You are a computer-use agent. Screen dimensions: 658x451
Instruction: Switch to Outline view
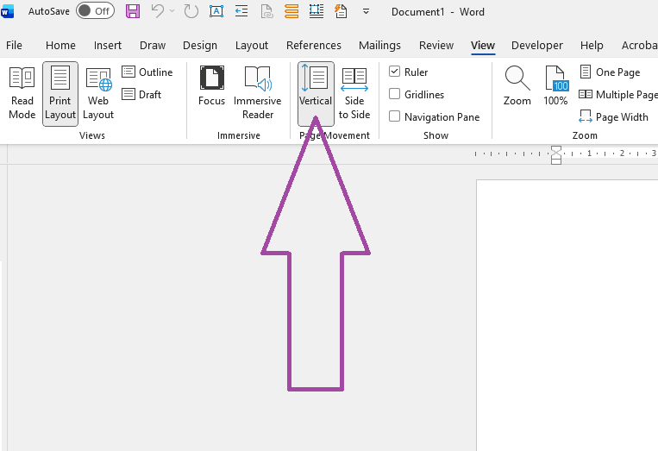147,72
